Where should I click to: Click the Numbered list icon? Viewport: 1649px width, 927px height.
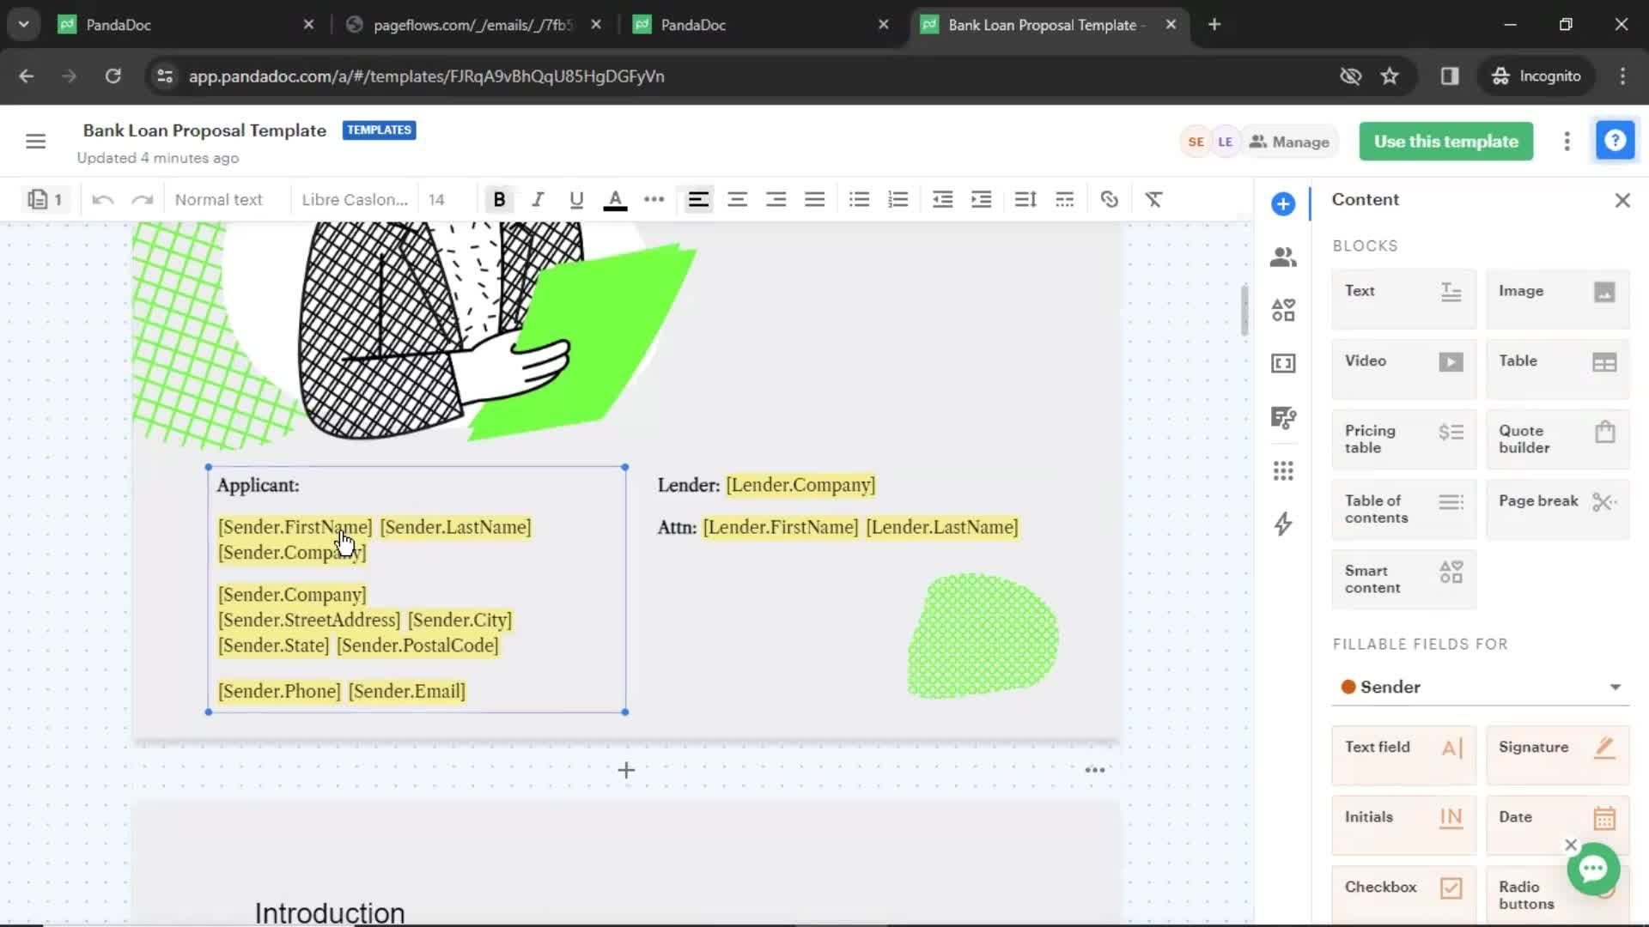(x=898, y=200)
